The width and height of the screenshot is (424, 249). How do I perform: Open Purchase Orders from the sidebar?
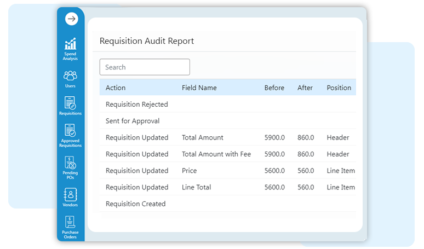[70, 227]
